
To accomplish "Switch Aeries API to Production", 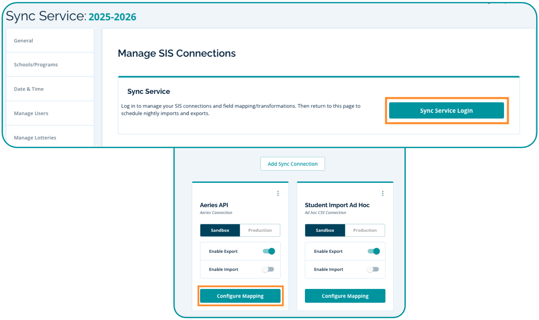I will pos(260,230).
